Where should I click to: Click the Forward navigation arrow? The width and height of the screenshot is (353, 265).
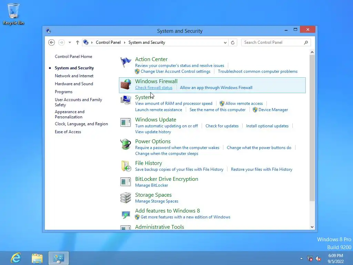point(61,42)
